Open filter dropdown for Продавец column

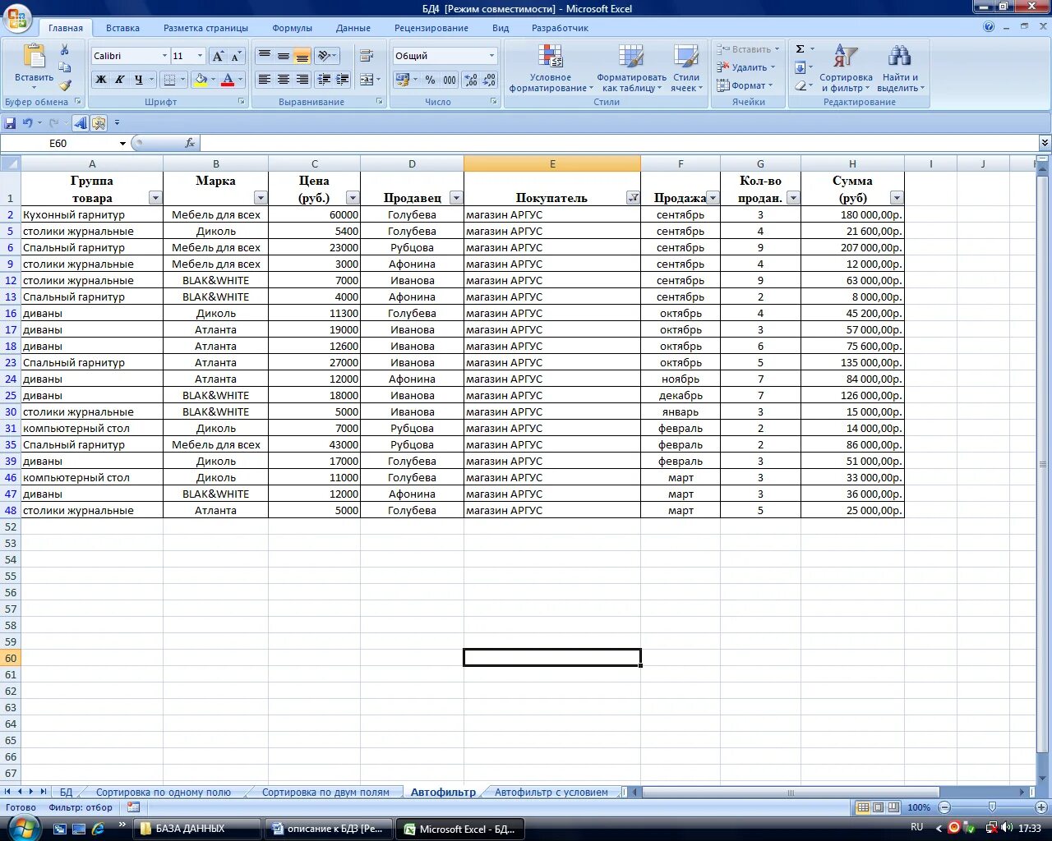coord(456,198)
